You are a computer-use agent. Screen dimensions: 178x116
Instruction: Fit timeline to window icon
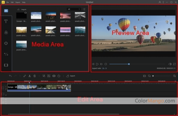pos(144,76)
